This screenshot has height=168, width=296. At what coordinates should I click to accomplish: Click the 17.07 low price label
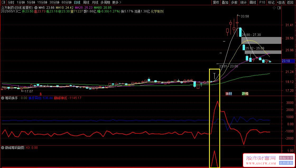(x=29, y=91)
